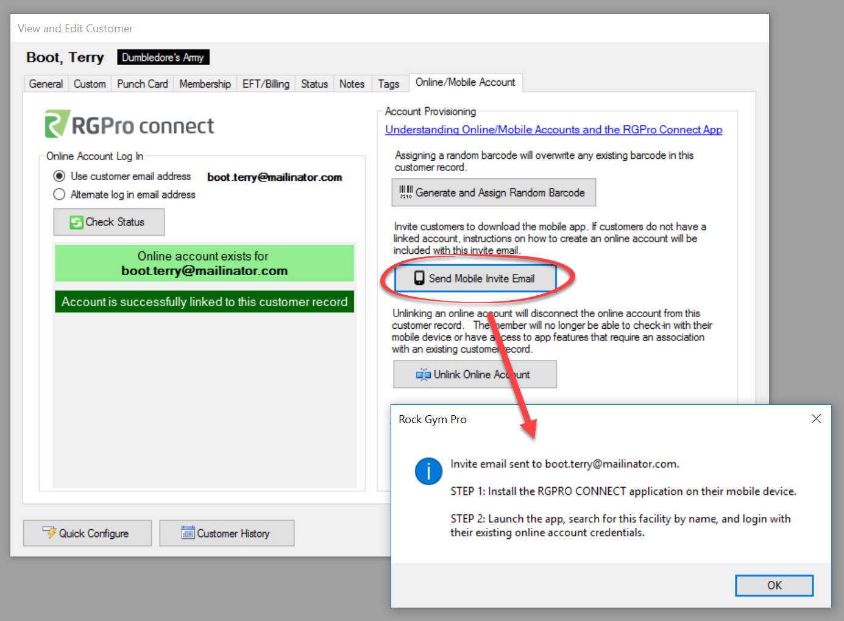844x621 pixels.
Task: Click Unlink Online Account button
Action: tap(475, 374)
